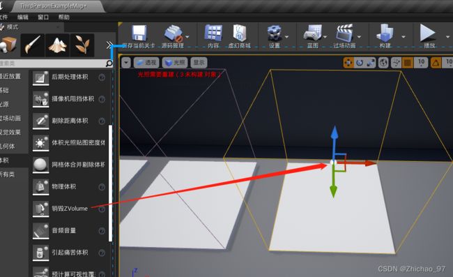Click the Show (显示) viewport button

[199, 63]
